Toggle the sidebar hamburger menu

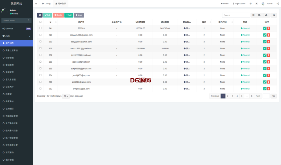[36, 4]
